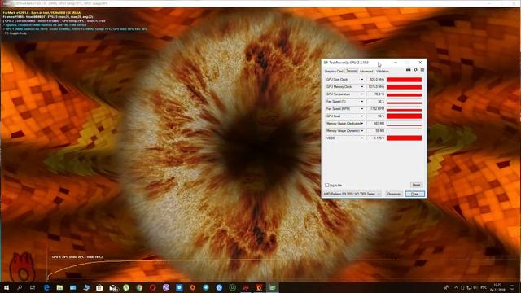
Task: Open the green power-symbol taskbar app
Action: pyautogui.click(x=232, y=287)
